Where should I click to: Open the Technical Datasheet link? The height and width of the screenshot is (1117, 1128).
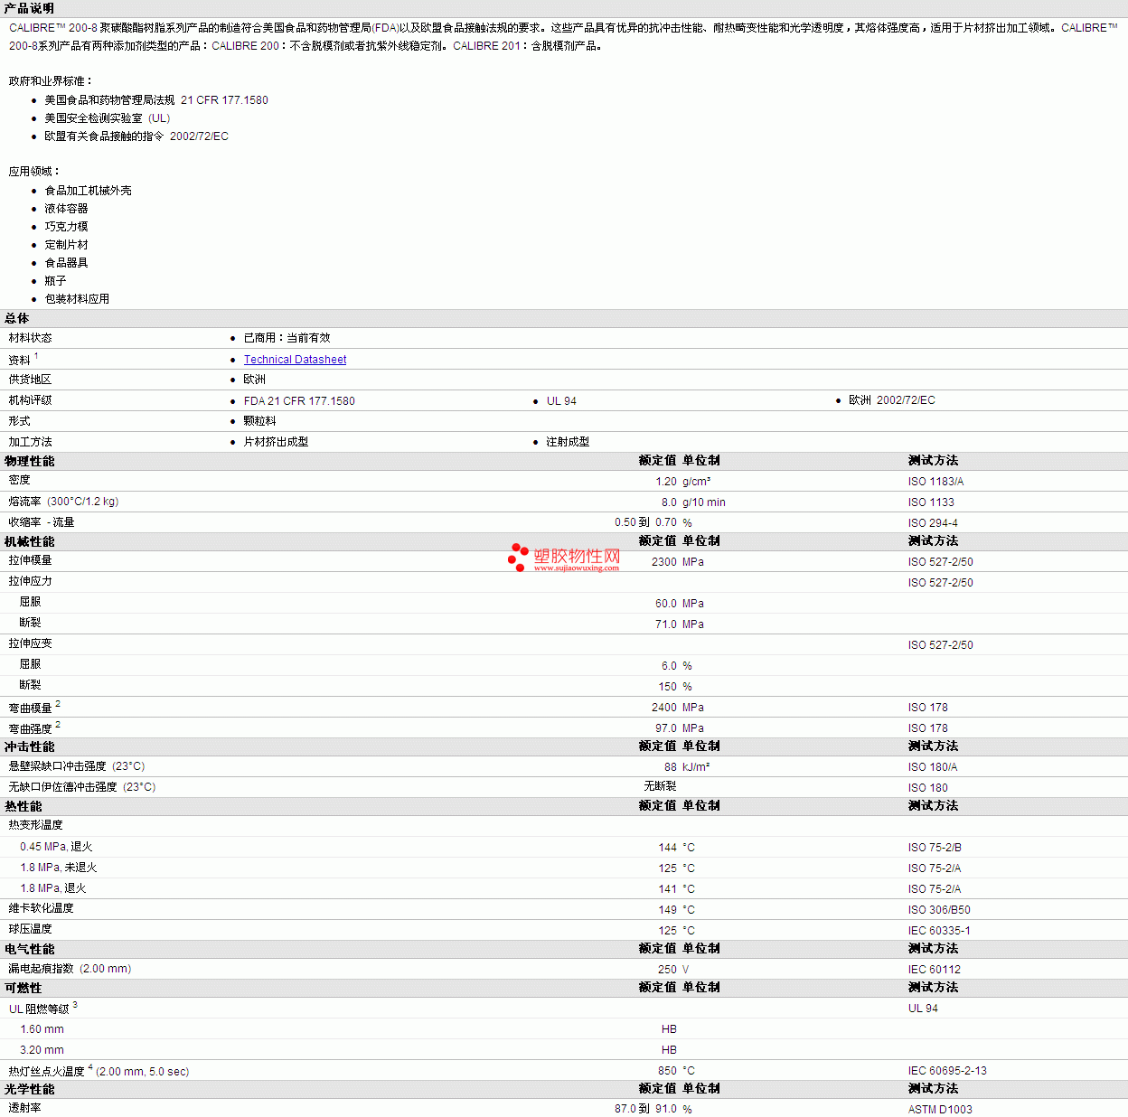click(295, 360)
